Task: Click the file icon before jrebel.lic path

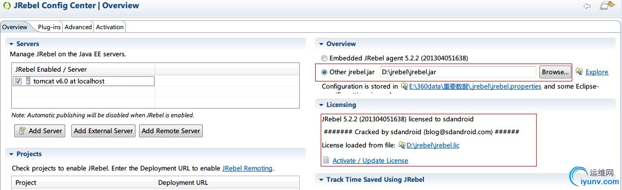Action: pos(402,145)
